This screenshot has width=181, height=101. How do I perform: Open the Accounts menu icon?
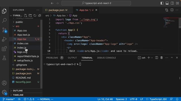pyautogui.click(x=4, y=83)
